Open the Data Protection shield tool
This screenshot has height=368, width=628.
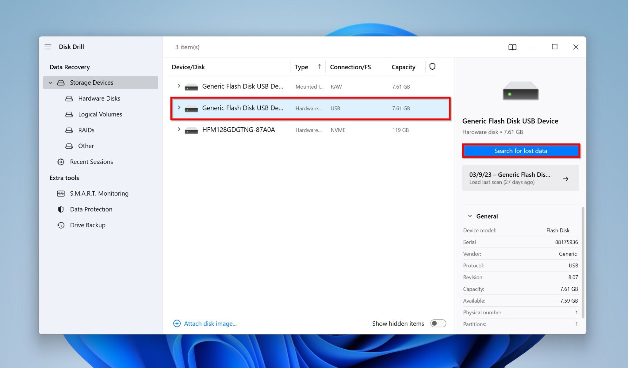91,209
